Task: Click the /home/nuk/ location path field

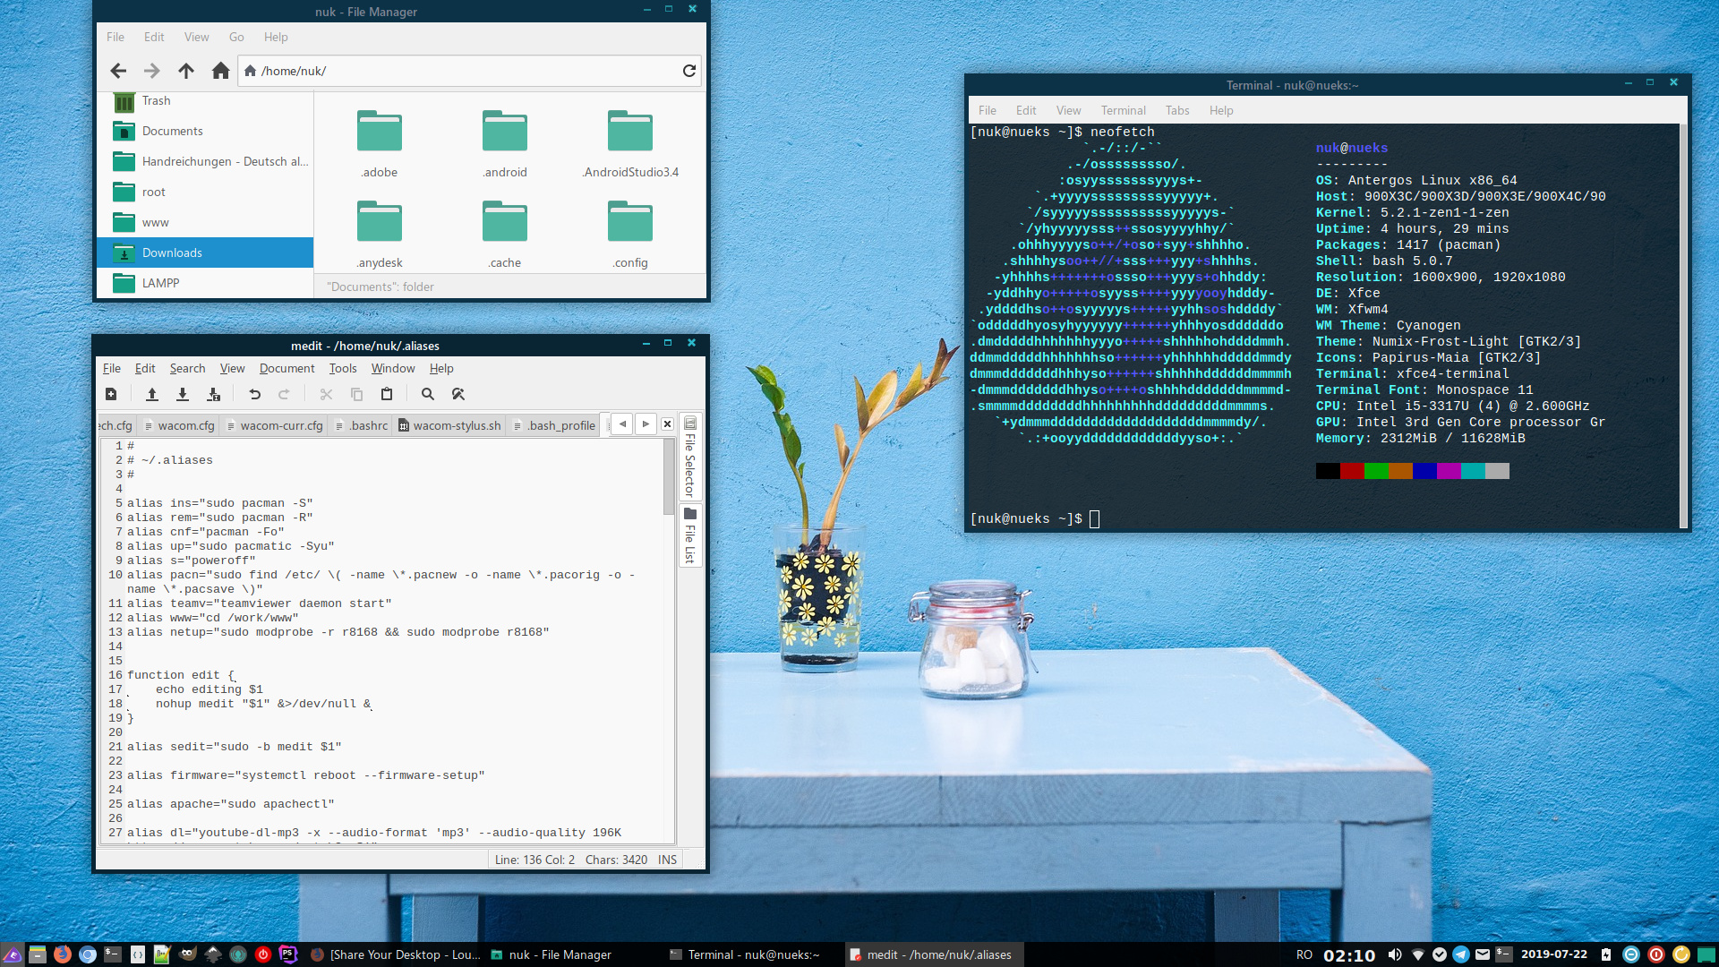Action: (x=466, y=71)
